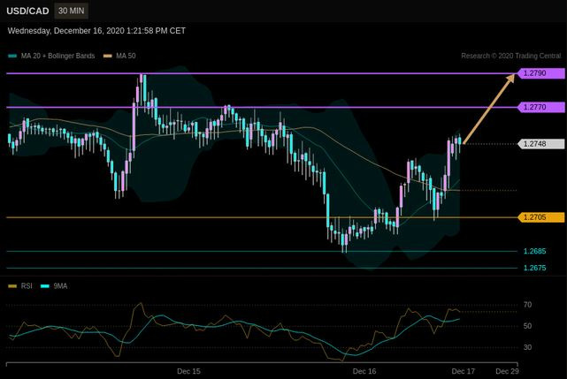567x379 pixels.
Task: Click the Dec 16 date axis label
Action: 364,371
